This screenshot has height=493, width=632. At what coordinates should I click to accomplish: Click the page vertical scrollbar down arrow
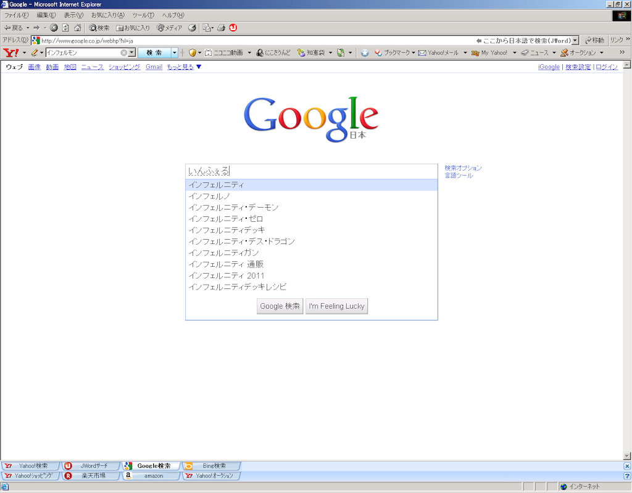(627, 456)
